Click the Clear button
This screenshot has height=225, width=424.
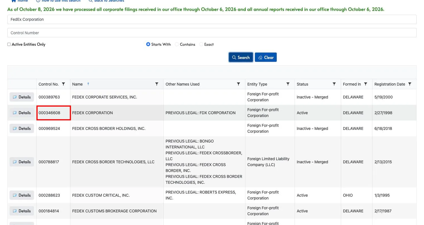[x=266, y=57]
